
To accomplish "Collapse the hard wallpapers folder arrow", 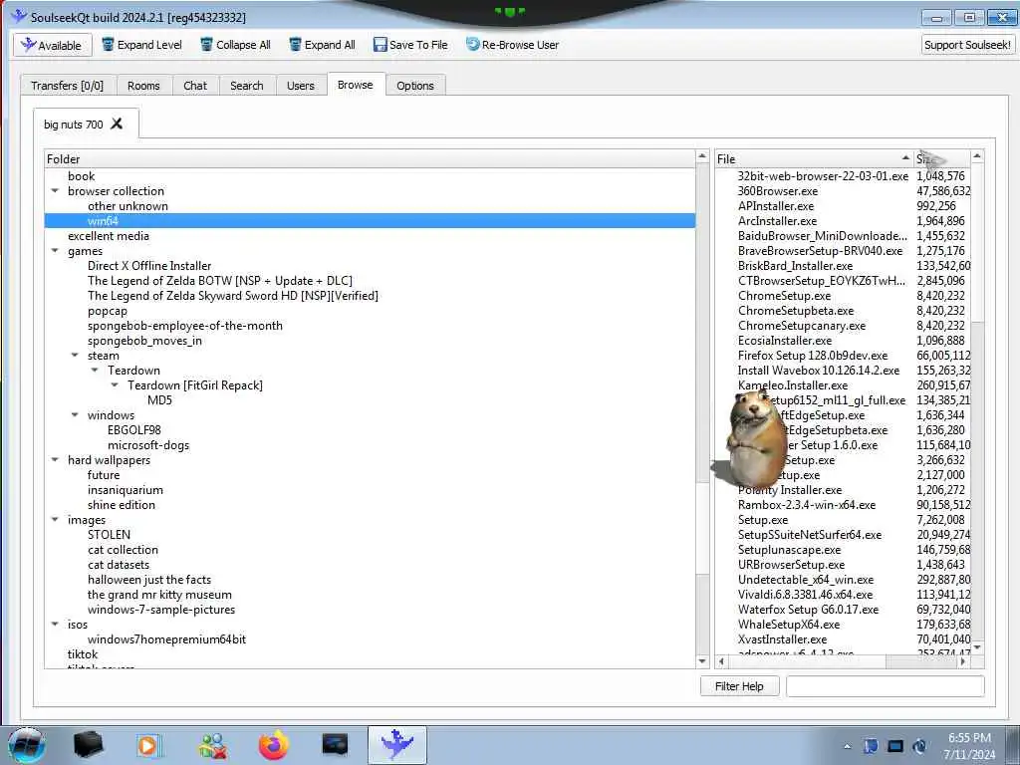I will 56,460.
